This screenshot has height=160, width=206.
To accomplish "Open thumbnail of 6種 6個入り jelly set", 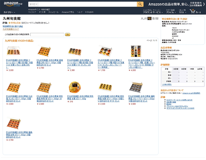I will click(x=105, y=51).
